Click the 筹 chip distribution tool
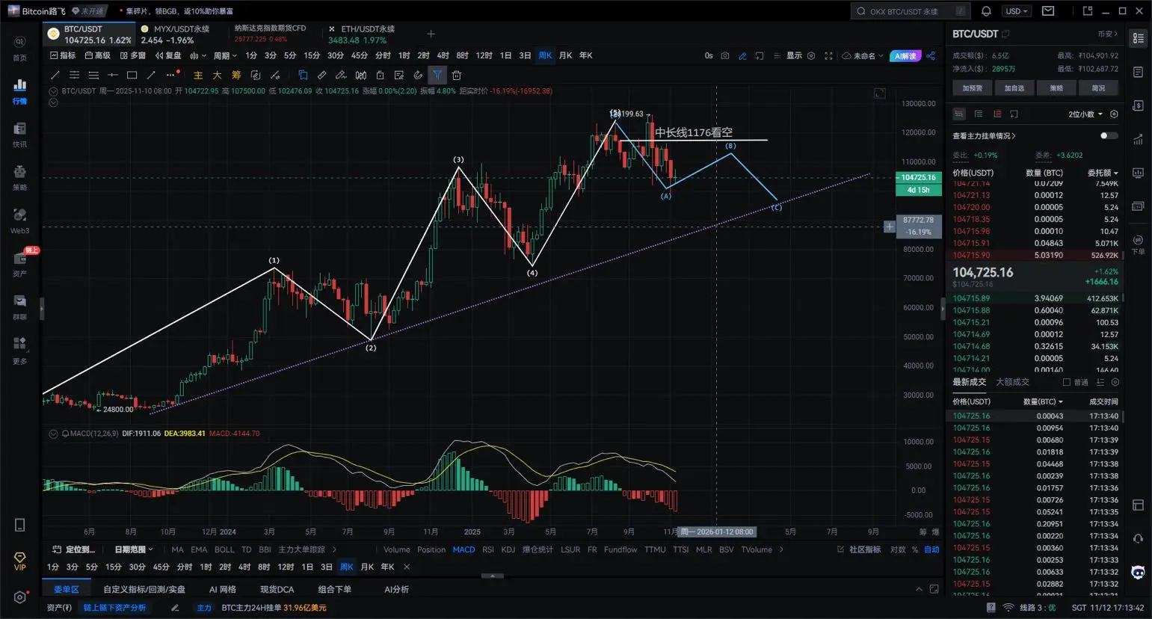This screenshot has width=1152, height=619. pos(236,75)
